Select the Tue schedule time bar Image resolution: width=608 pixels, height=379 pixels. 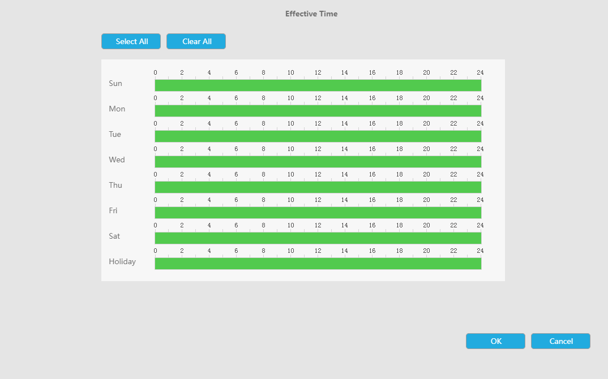318,136
